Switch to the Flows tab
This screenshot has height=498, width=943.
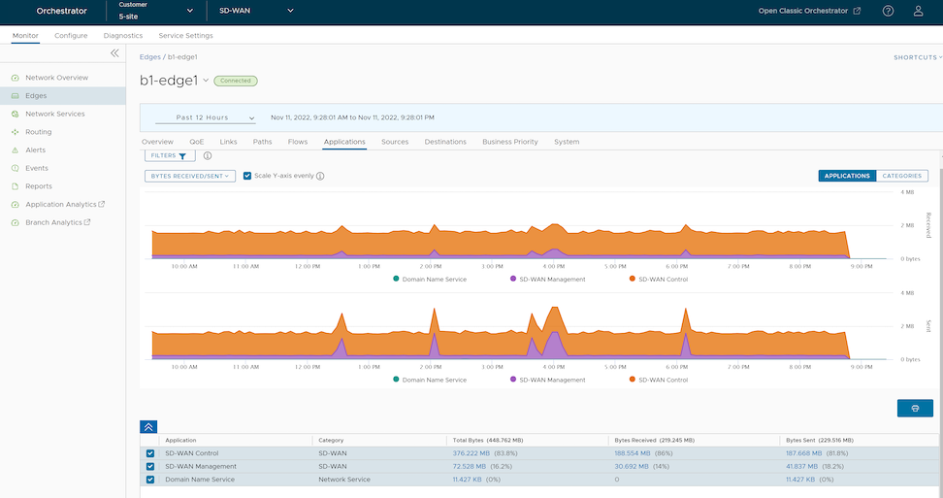click(297, 142)
